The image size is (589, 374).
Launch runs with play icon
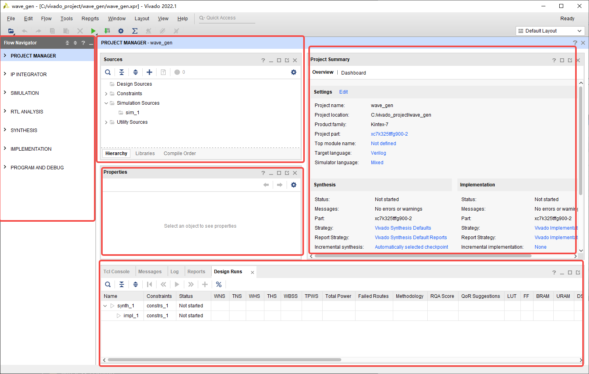177,284
